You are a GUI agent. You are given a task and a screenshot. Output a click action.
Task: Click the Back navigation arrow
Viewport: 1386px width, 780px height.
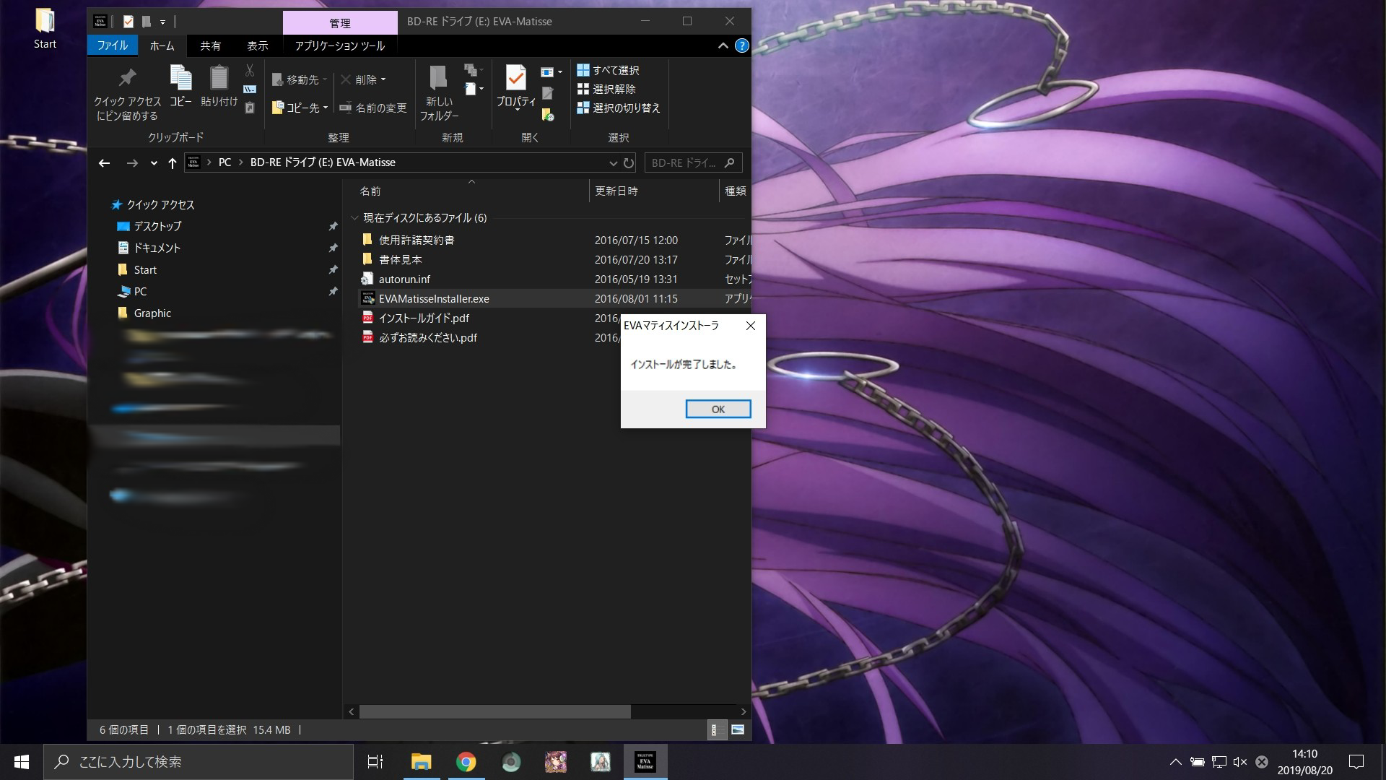pyautogui.click(x=105, y=162)
